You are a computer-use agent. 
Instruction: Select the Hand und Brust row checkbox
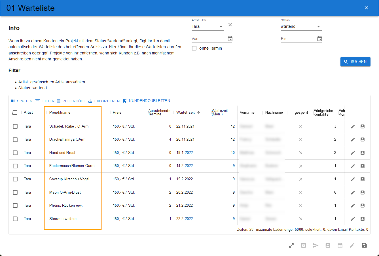15,153
